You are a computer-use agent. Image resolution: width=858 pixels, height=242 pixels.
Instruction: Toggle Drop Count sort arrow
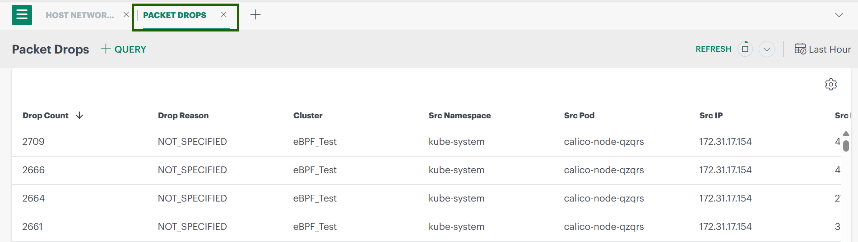[80, 116]
